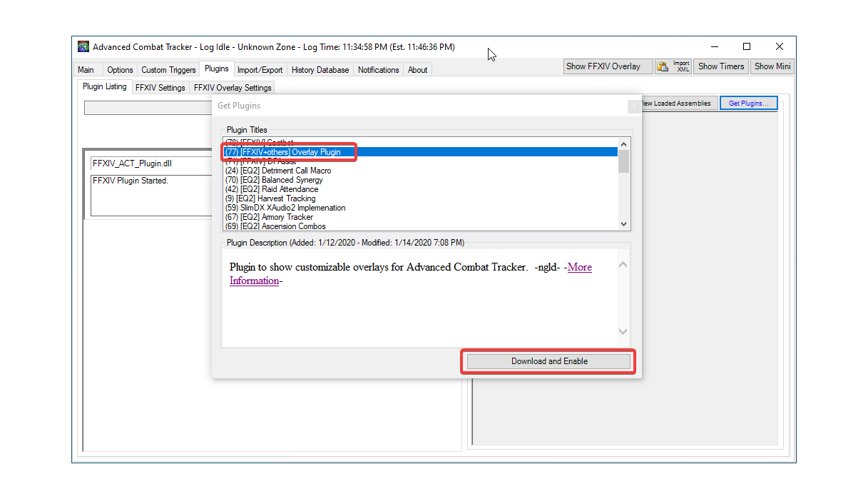Maximize the Advanced Combat Tracker window
The image size is (868, 499).
click(747, 47)
